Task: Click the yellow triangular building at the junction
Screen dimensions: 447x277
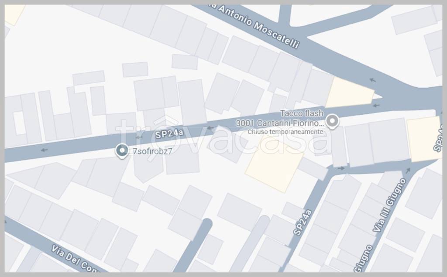Action: (349, 92)
